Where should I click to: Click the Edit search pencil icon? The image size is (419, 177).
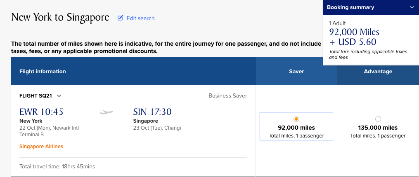coord(121,18)
